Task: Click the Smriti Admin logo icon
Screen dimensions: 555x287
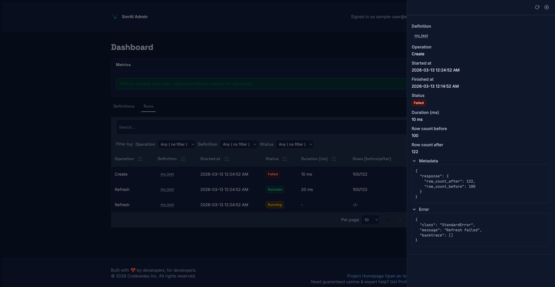Action: click(x=115, y=17)
